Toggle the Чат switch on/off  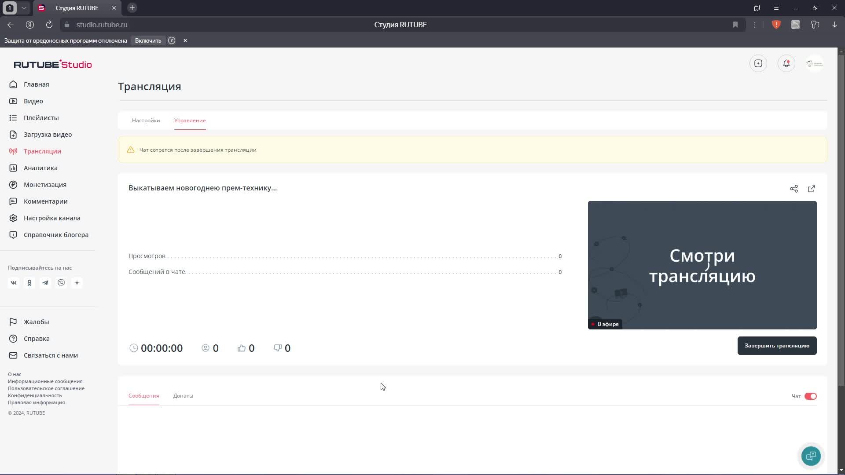pos(811,396)
